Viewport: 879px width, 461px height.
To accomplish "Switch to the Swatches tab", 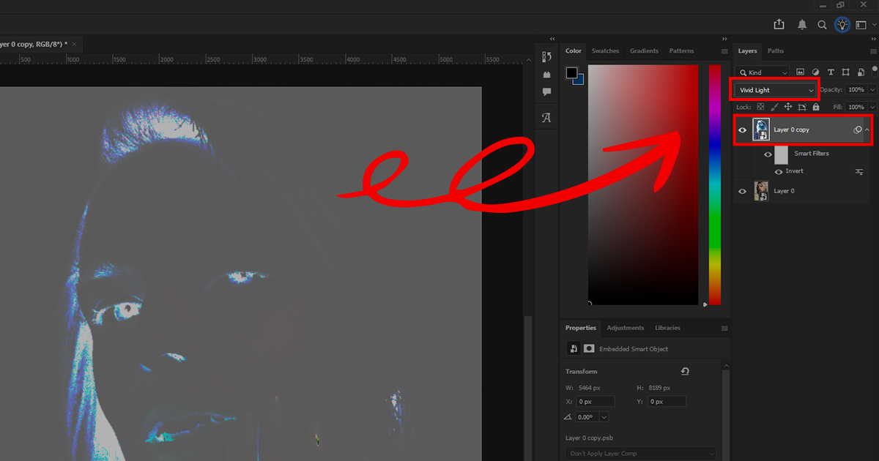I will click(x=605, y=51).
